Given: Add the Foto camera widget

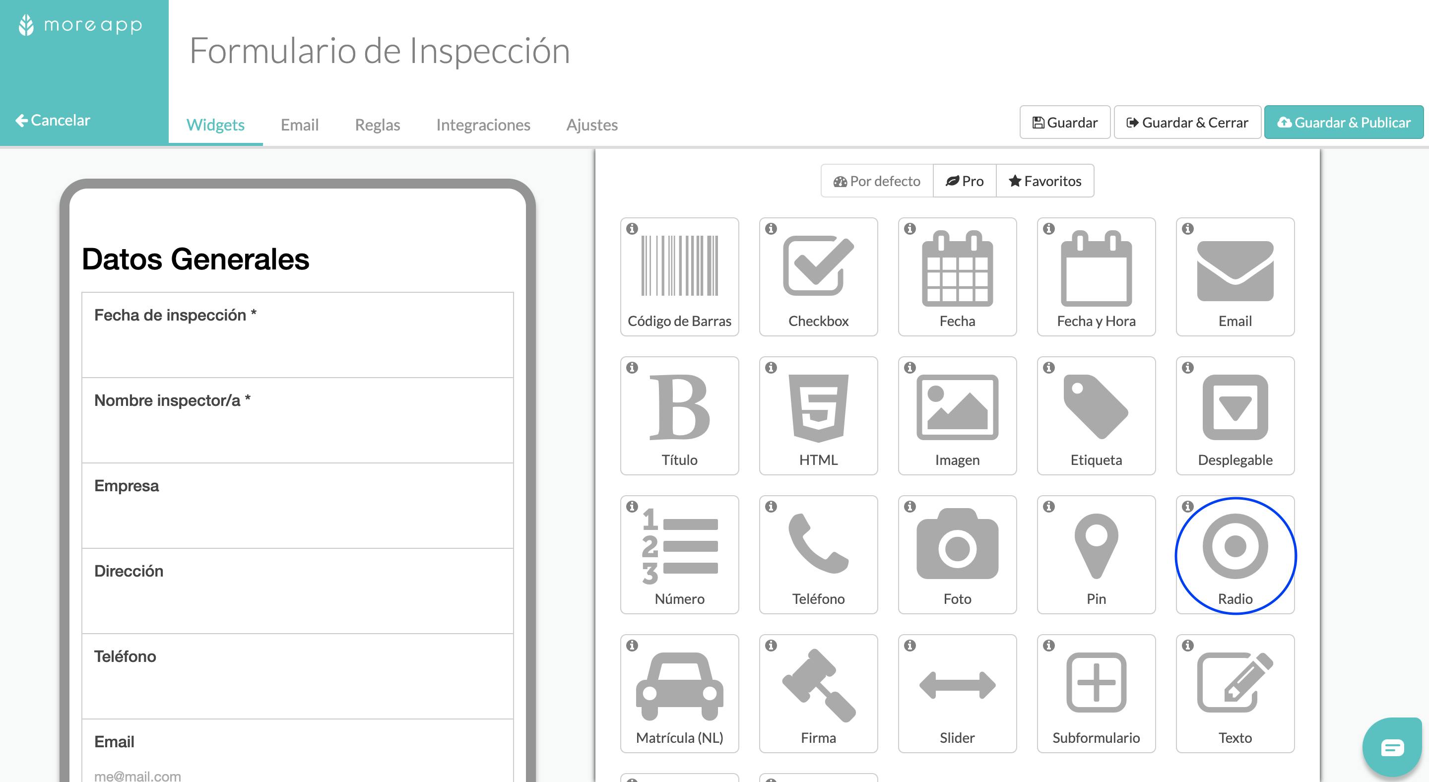Looking at the screenshot, I should (958, 555).
